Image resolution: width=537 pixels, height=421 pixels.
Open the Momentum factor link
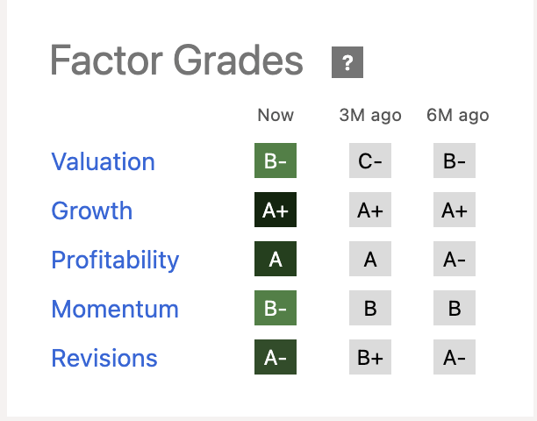coord(115,310)
